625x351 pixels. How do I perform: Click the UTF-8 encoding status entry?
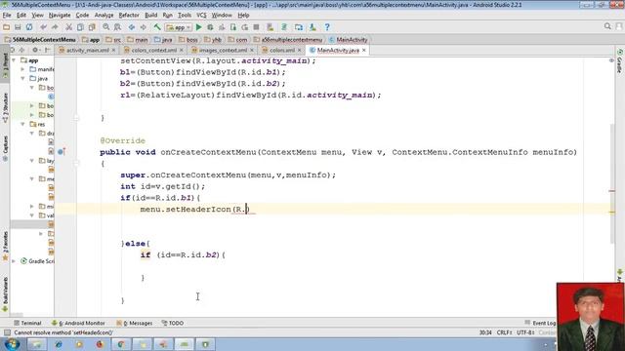pos(525,332)
